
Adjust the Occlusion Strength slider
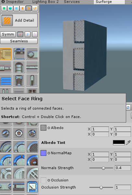pos(101,188)
